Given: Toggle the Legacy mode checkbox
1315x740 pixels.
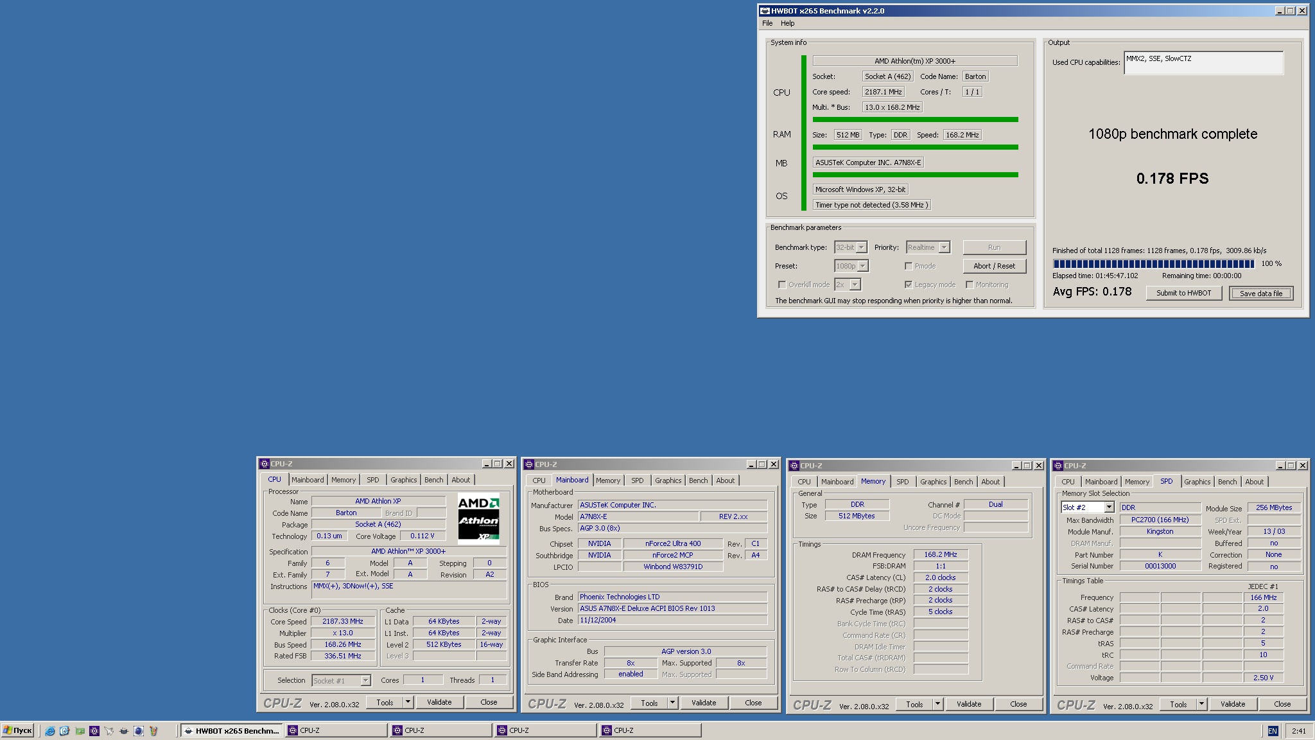Looking at the screenshot, I should click(x=909, y=285).
